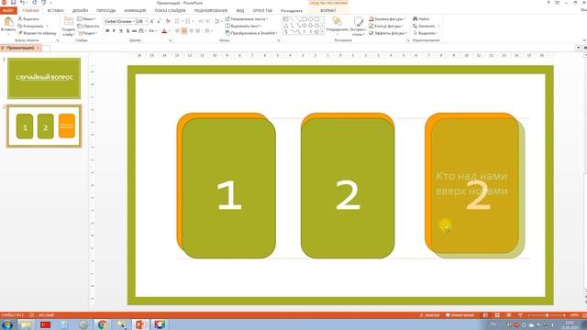Open the font name combo box
Viewport: 587px width, 330px height.
point(120,21)
